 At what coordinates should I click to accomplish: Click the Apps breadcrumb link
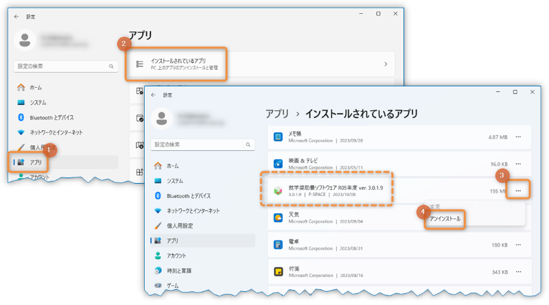(x=277, y=114)
